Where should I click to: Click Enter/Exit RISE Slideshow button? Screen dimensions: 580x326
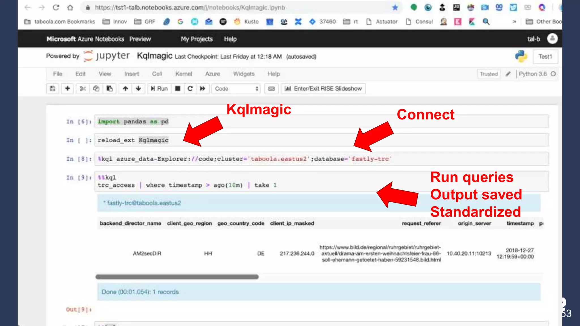click(x=323, y=89)
